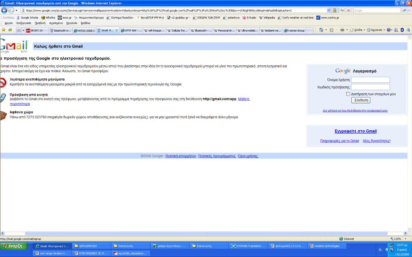Click the browser Forward arrow button

pos(11,11)
